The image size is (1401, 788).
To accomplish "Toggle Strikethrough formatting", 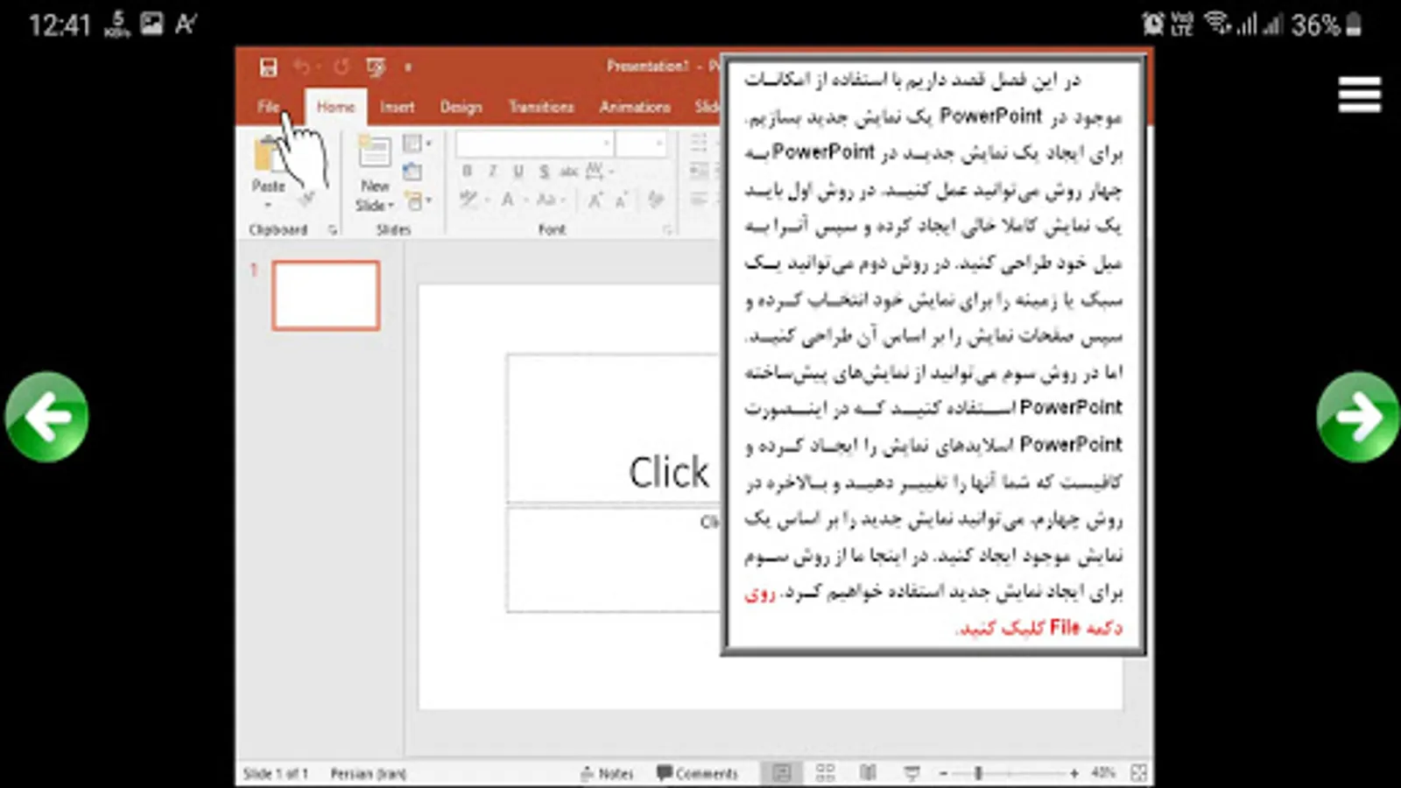I will click(x=569, y=172).
